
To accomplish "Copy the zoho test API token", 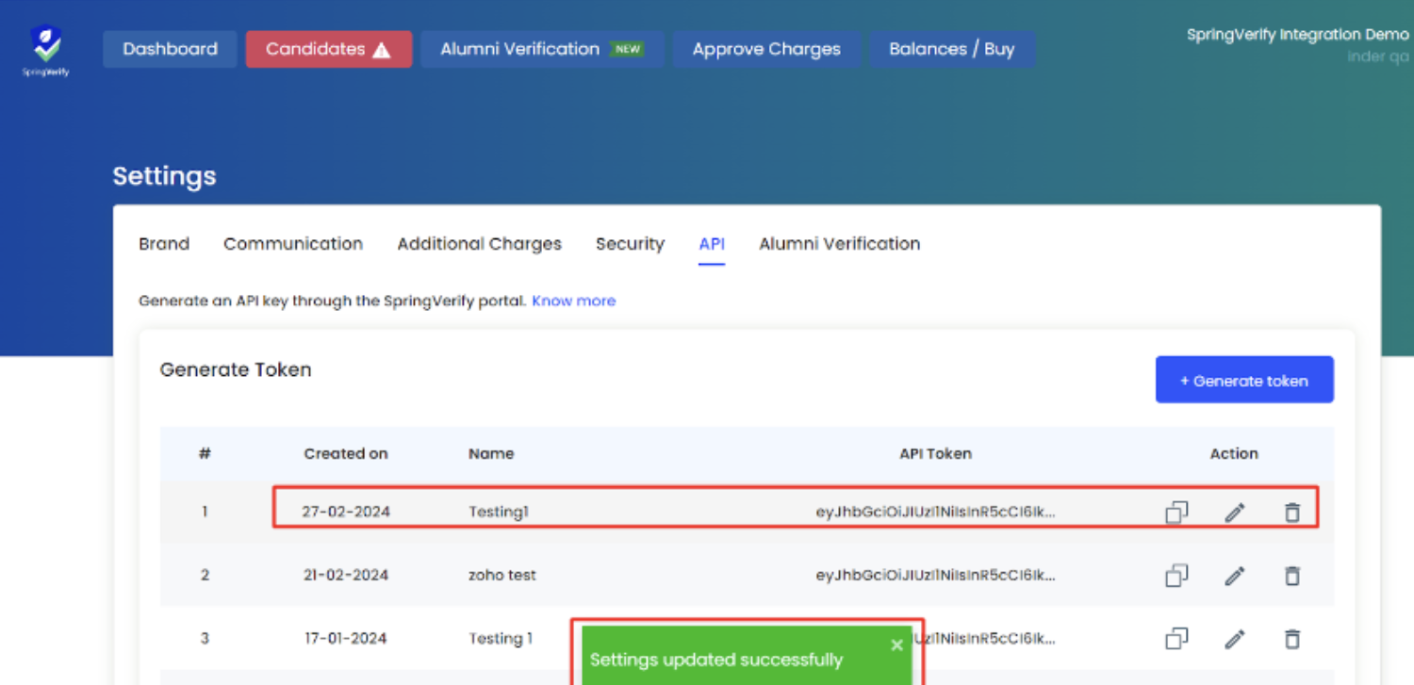I will [x=1176, y=575].
